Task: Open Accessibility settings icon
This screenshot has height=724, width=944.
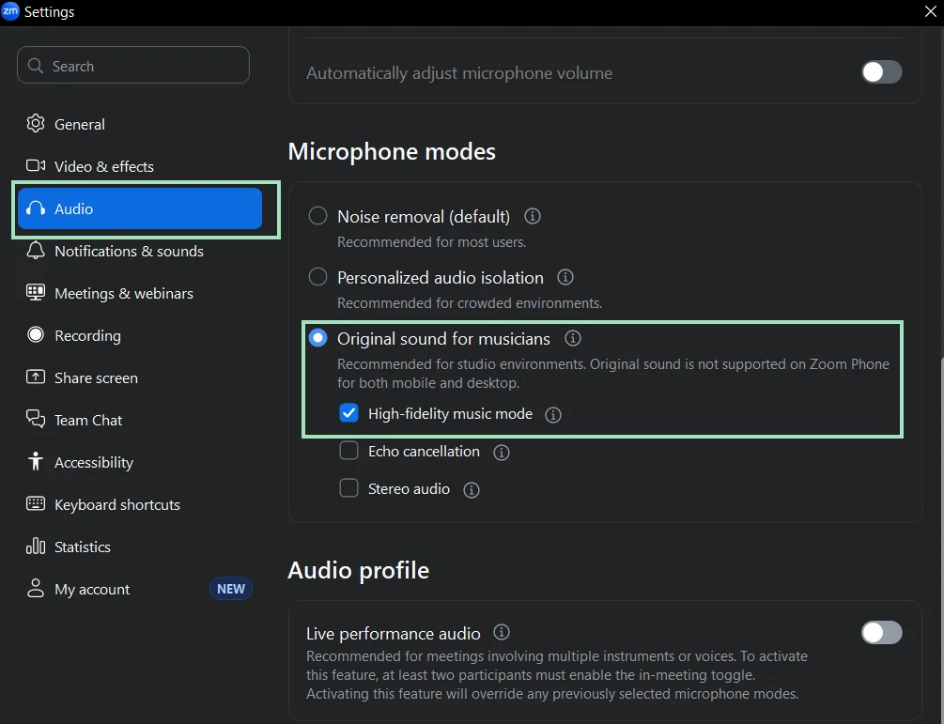Action: coord(35,462)
